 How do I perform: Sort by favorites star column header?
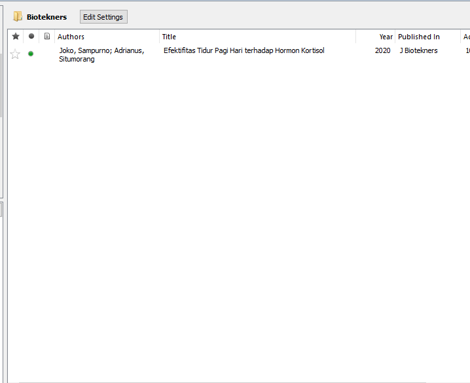point(16,37)
